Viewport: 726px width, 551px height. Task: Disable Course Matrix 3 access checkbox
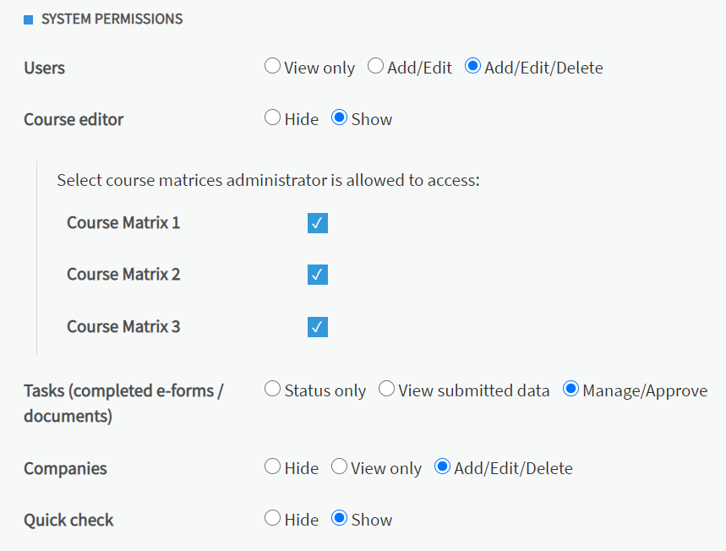click(318, 327)
